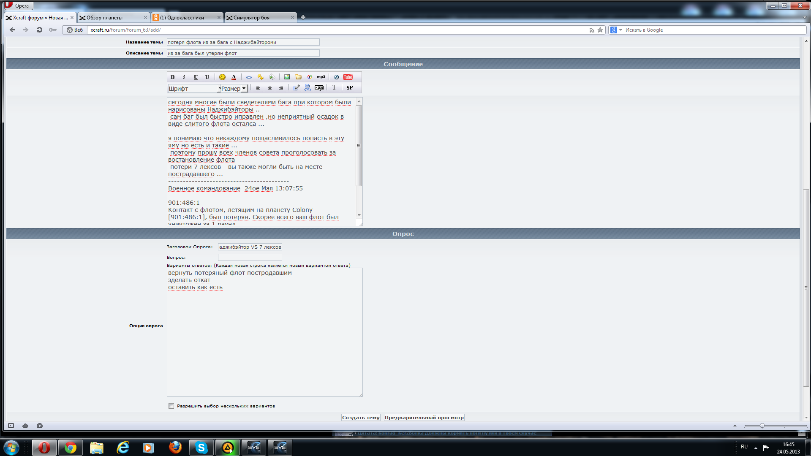Click inside the poll answer options textarea
This screenshot has height=456, width=811.
pyautogui.click(x=264, y=332)
